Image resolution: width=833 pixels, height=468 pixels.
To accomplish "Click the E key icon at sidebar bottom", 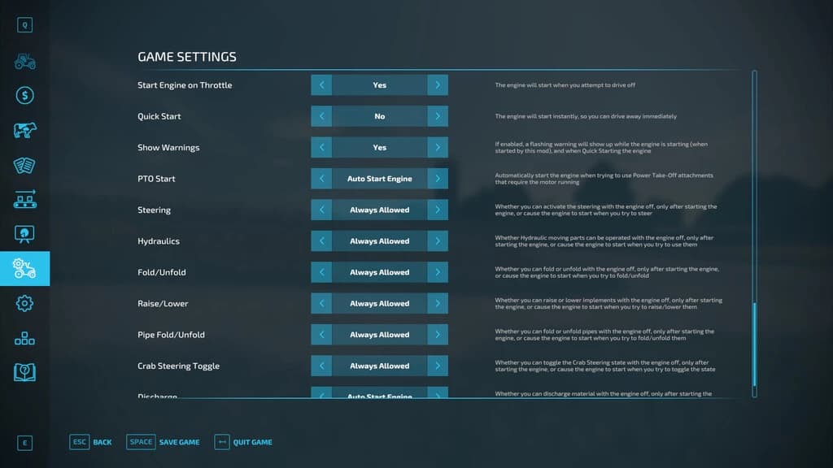I will click(x=25, y=443).
